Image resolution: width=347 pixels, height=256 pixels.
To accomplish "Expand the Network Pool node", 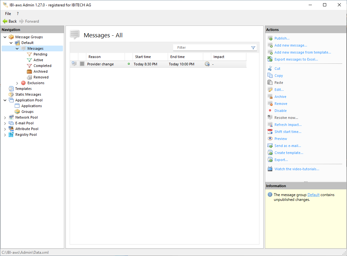I will pyautogui.click(x=5, y=118).
